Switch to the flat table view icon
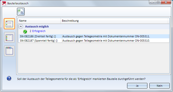This screenshot has width=173, height=92. click(9, 37)
